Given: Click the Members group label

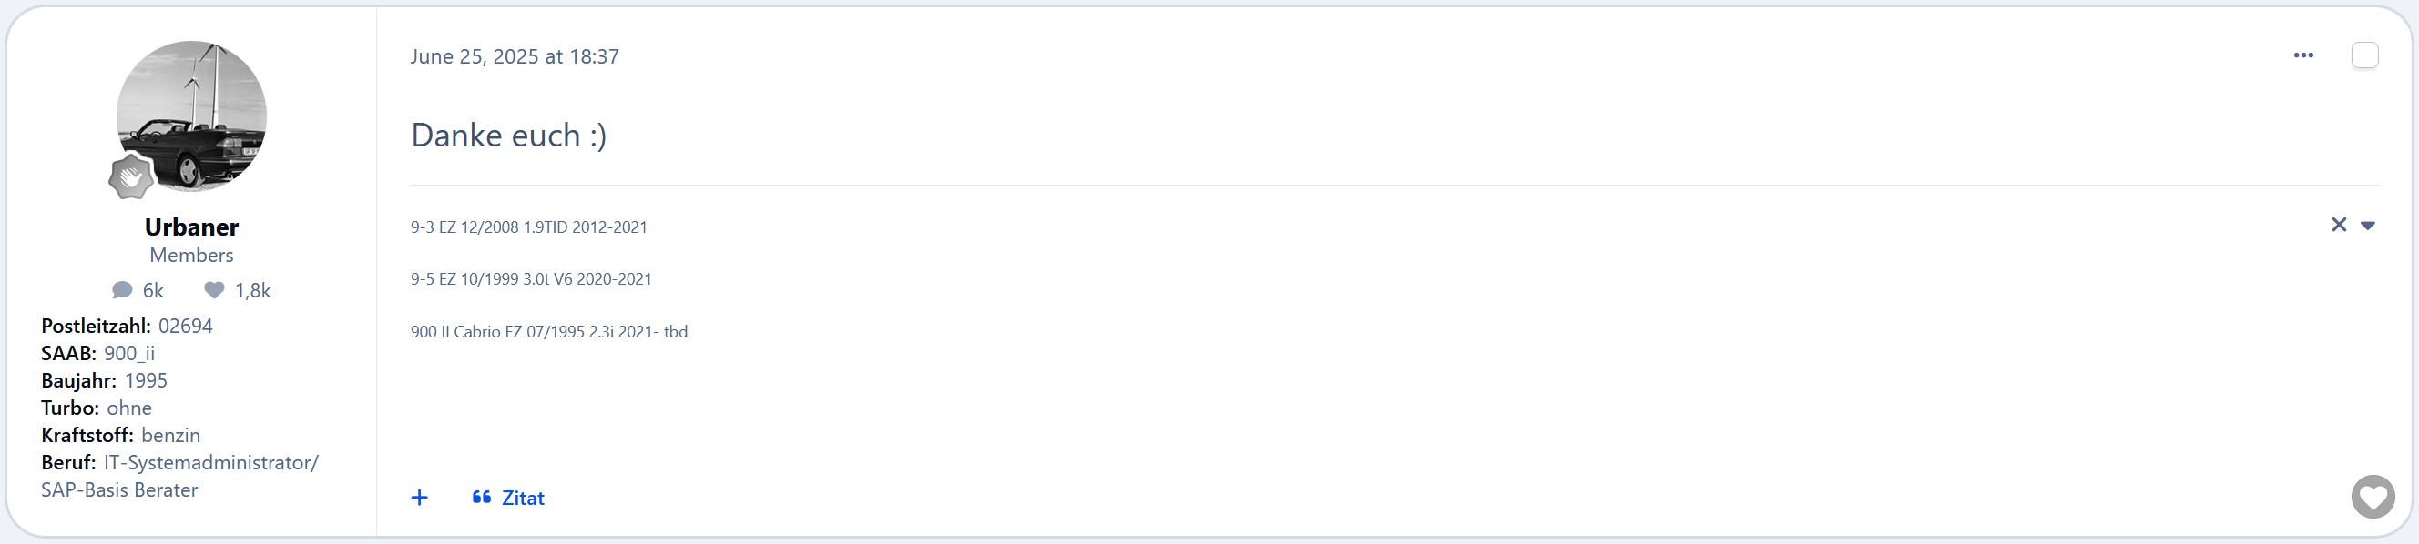Looking at the screenshot, I should 191,255.
